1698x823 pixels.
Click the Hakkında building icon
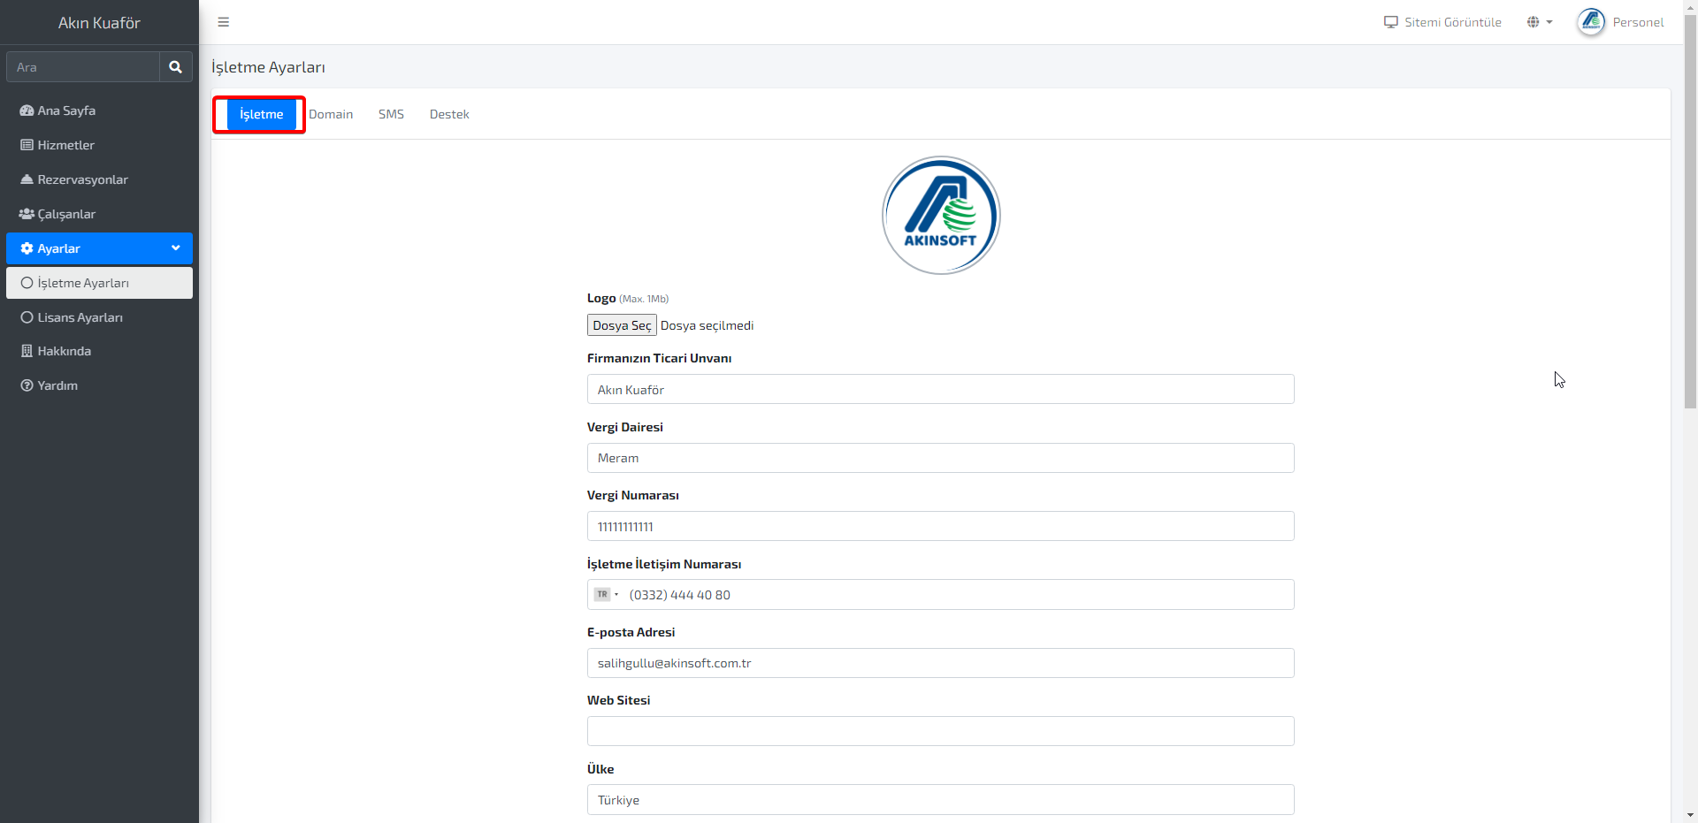coord(27,351)
